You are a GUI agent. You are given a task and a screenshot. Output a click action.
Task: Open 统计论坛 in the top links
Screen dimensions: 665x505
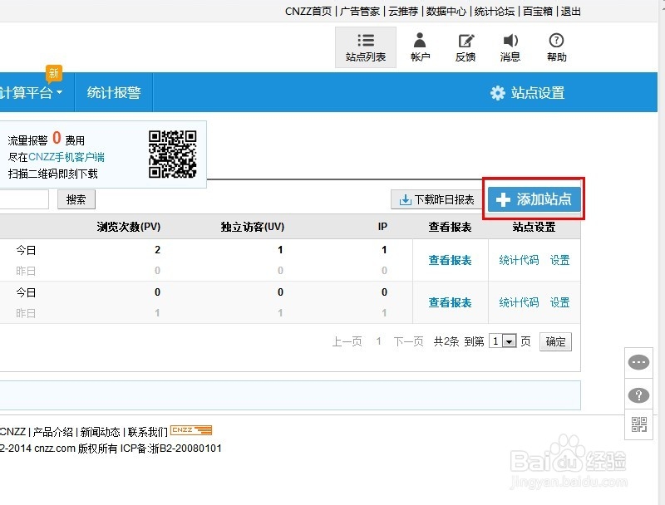(495, 12)
